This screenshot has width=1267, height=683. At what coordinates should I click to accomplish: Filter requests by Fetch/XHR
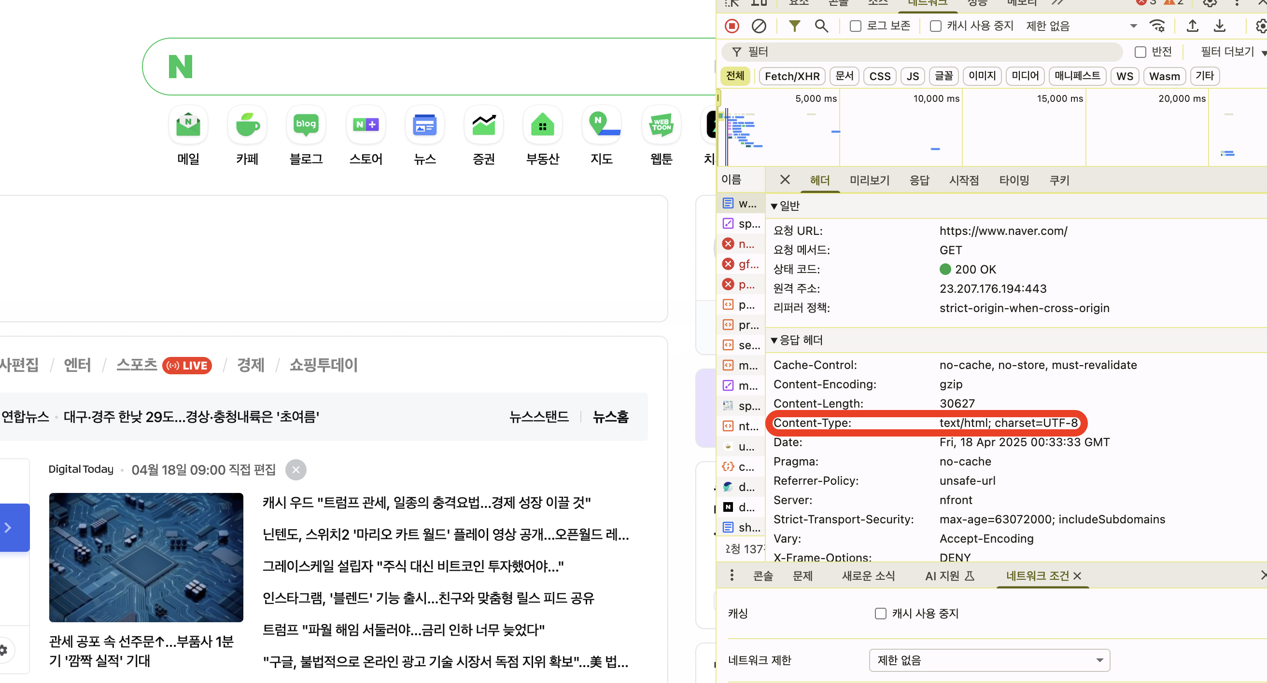(792, 76)
